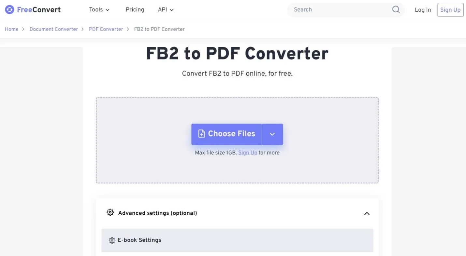
Task: Click the gear icon beside Advanced settings
Action: 110,212
